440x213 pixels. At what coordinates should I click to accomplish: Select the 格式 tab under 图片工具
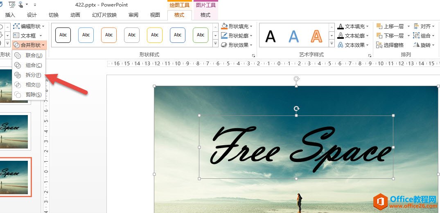pos(205,15)
